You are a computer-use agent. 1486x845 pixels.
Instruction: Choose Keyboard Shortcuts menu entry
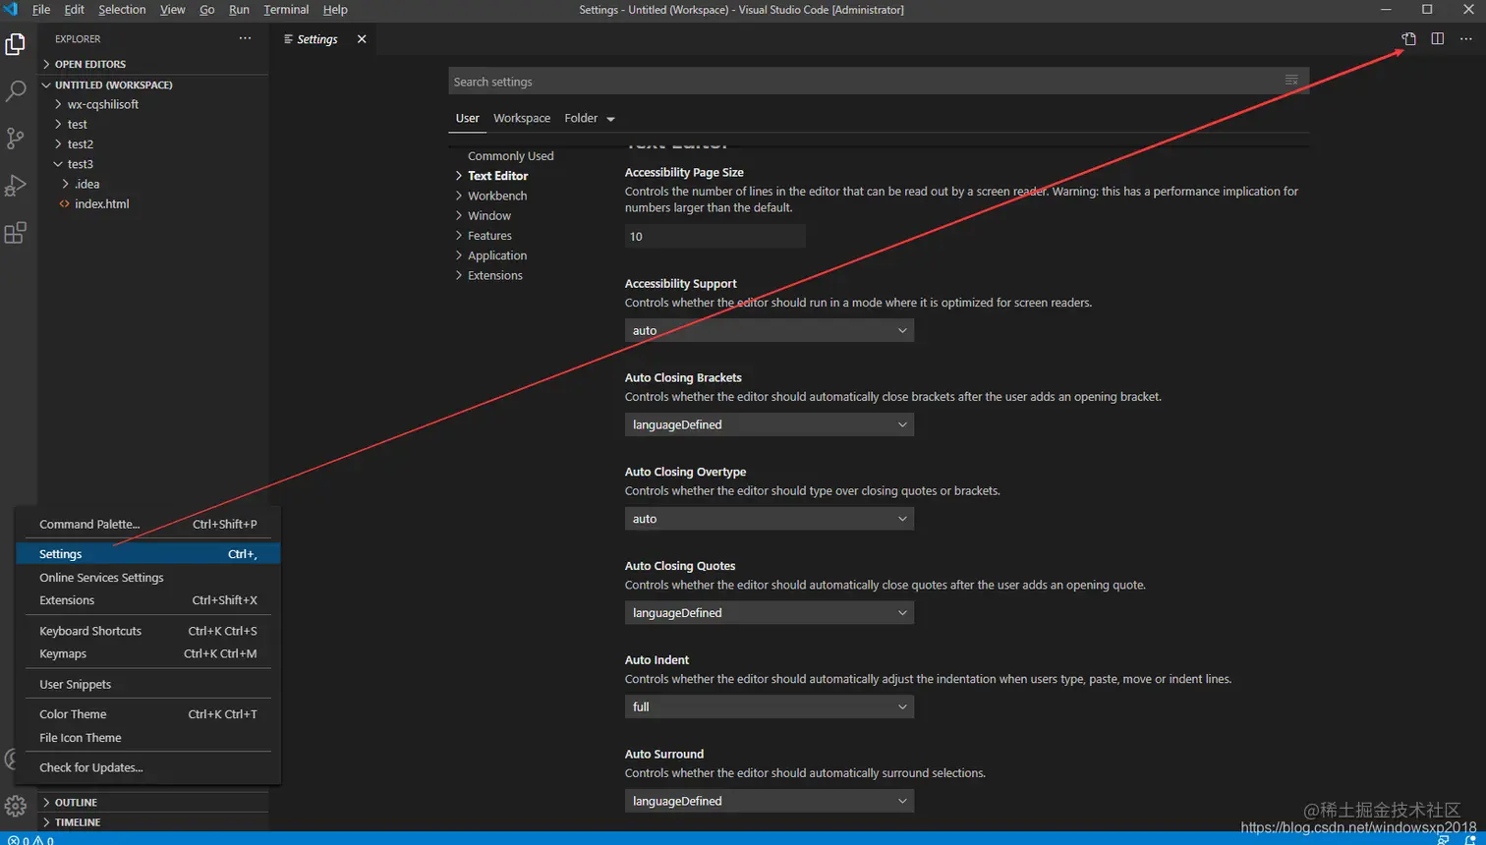148,631
